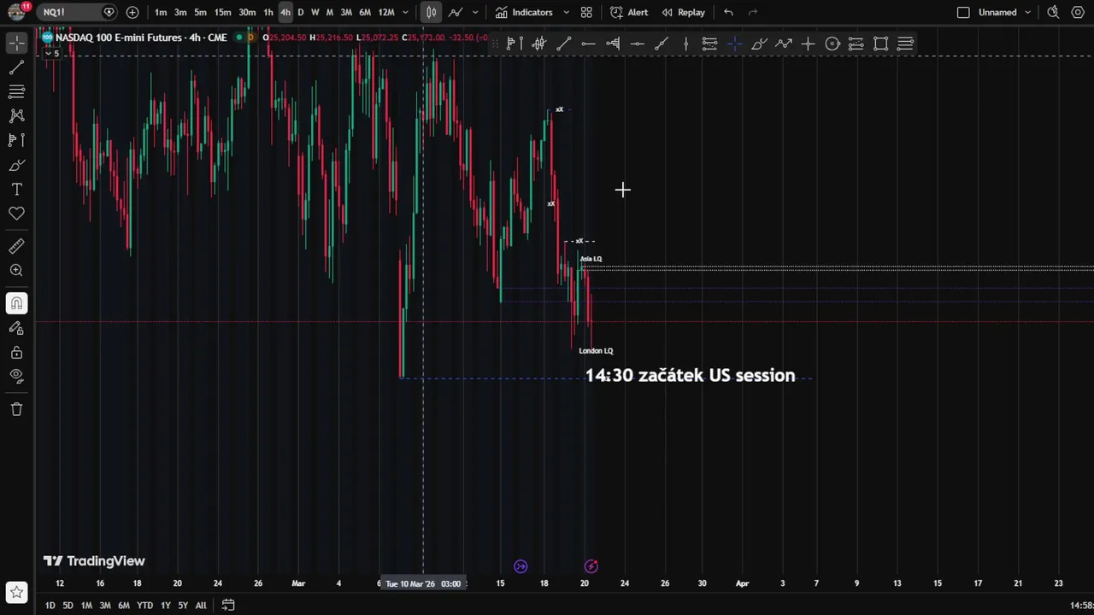Image resolution: width=1094 pixels, height=615 pixels.
Task: Select the Text annotation tool
Action: pos(16,189)
